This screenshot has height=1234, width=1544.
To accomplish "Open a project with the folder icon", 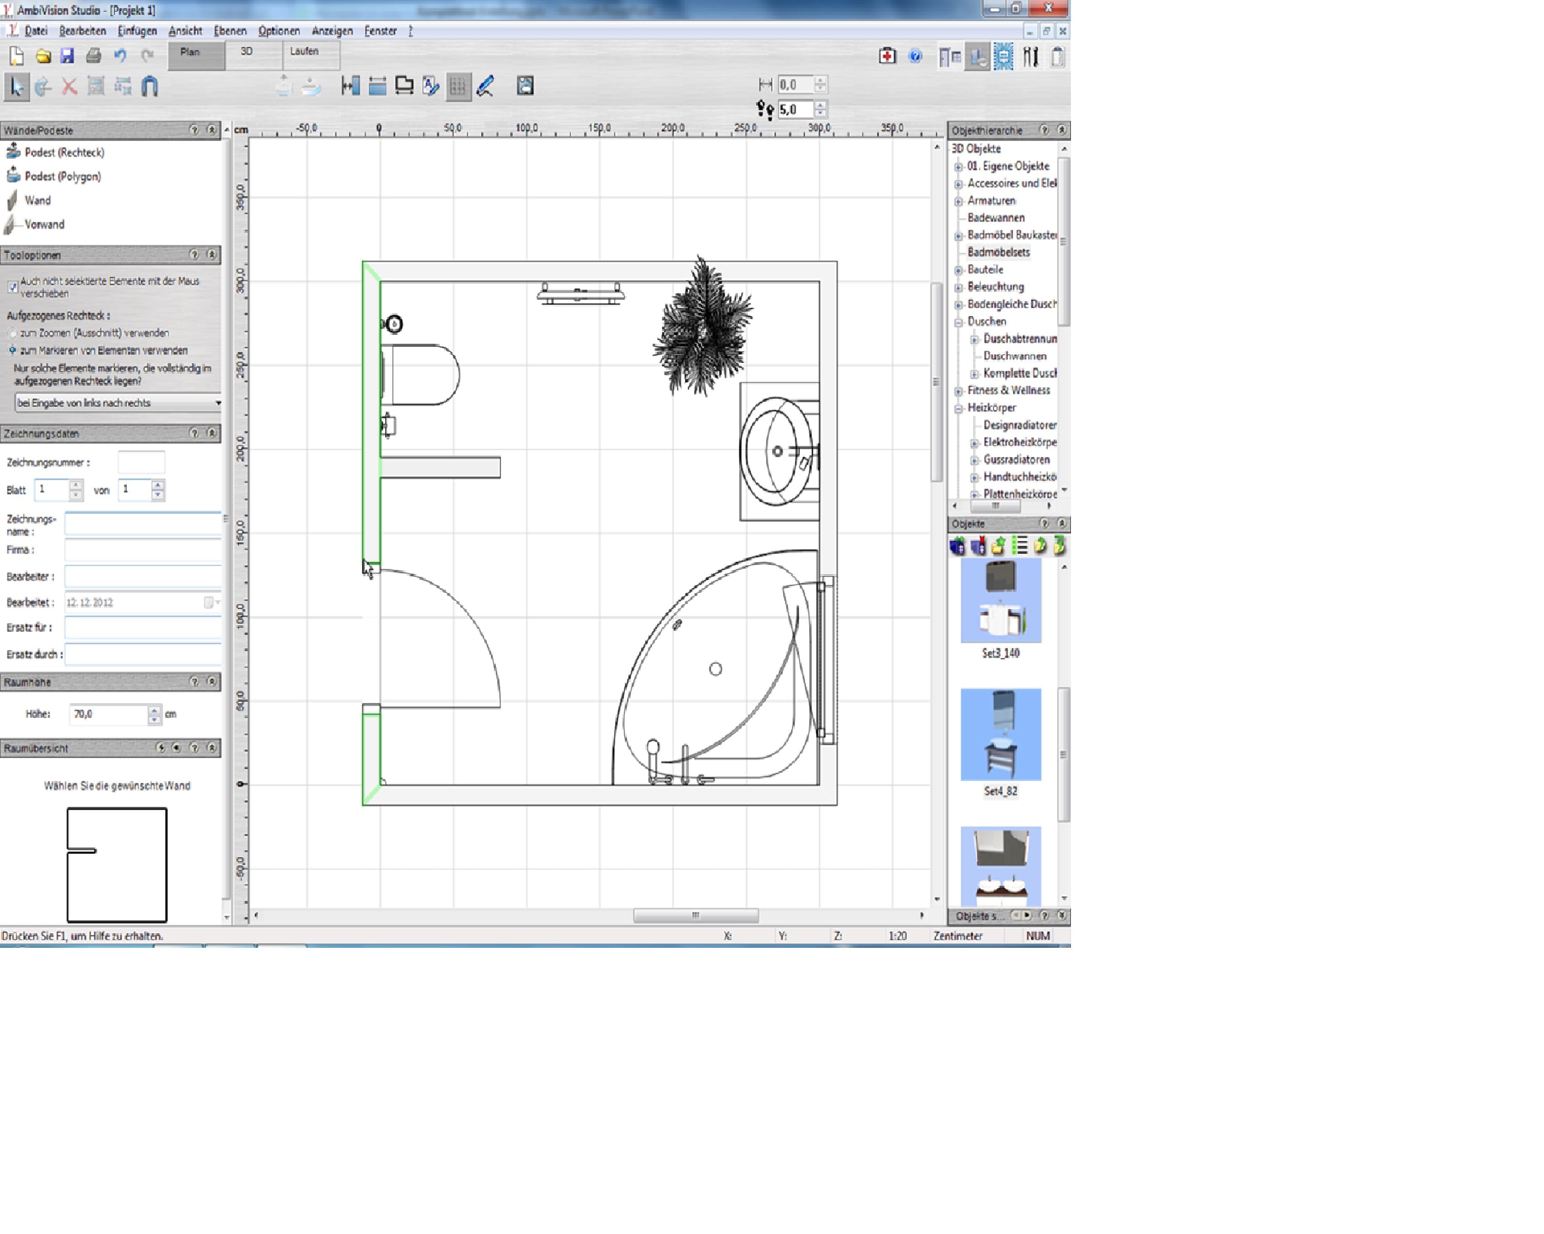I will 43,56.
